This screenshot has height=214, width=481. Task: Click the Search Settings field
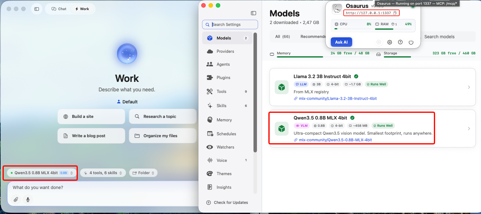coord(230,24)
